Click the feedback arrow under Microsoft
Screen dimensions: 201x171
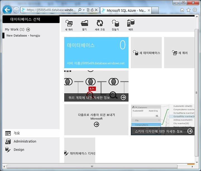[96, 124]
